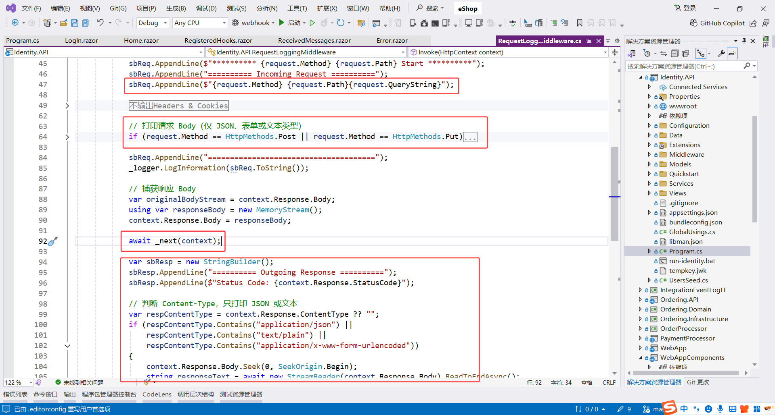Open the Any CPU platform dropdown
Image resolution: width=775 pixels, height=415 pixels.
[x=200, y=23]
